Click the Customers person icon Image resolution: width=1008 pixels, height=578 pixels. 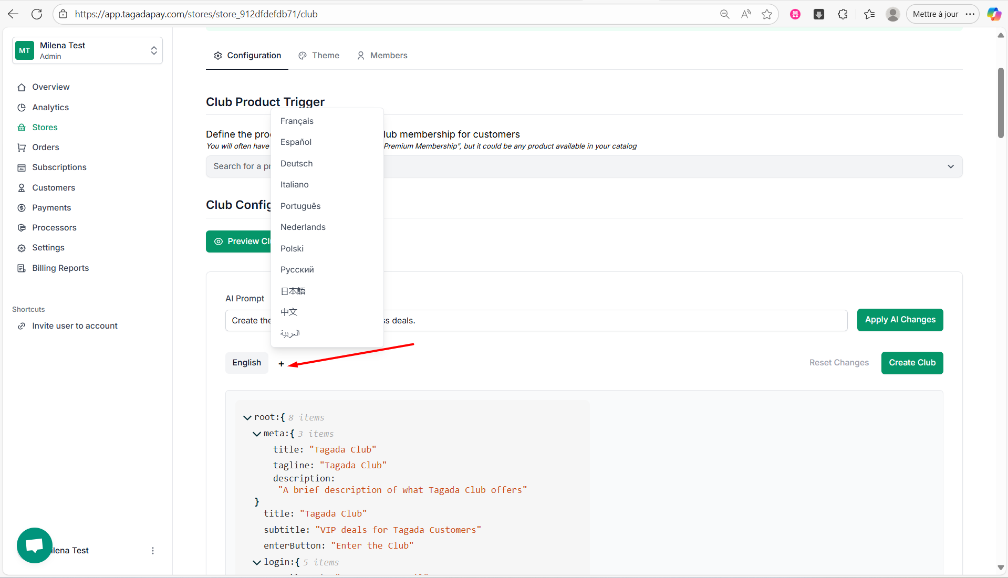click(x=22, y=188)
